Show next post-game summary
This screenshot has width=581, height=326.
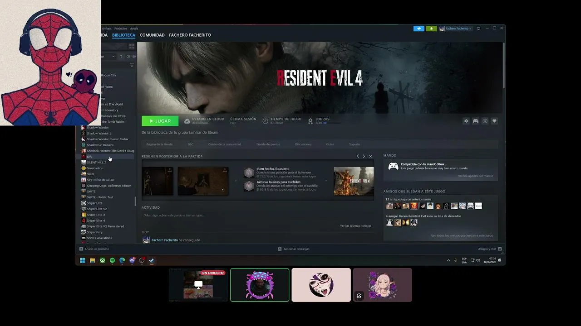pyautogui.click(x=364, y=156)
